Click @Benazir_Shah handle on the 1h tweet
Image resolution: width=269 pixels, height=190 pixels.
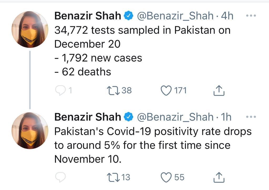point(175,117)
